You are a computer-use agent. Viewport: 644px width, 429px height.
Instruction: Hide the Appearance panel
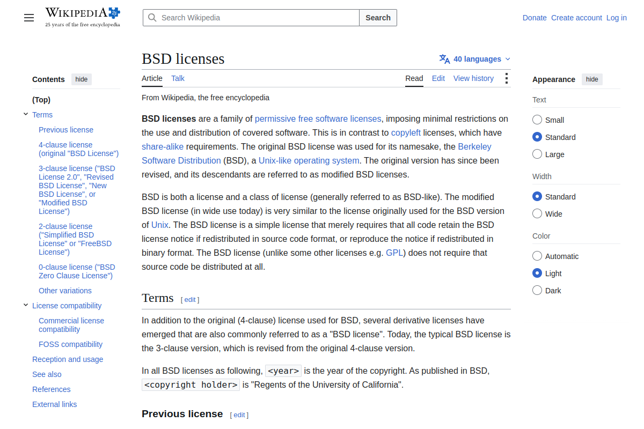pyautogui.click(x=592, y=79)
